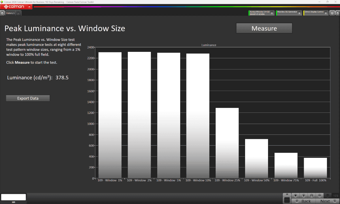Image resolution: width=340 pixels, height=204 pixels.
Task: Click the continuous loop infinity icon
Action: click(320, 195)
